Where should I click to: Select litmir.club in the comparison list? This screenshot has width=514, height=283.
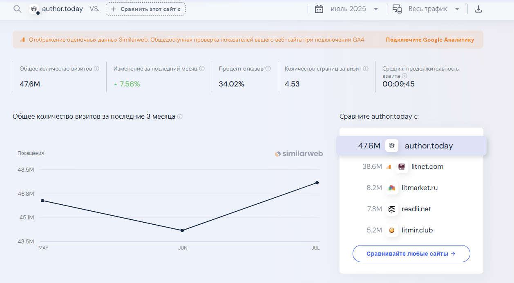coord(417,230)
